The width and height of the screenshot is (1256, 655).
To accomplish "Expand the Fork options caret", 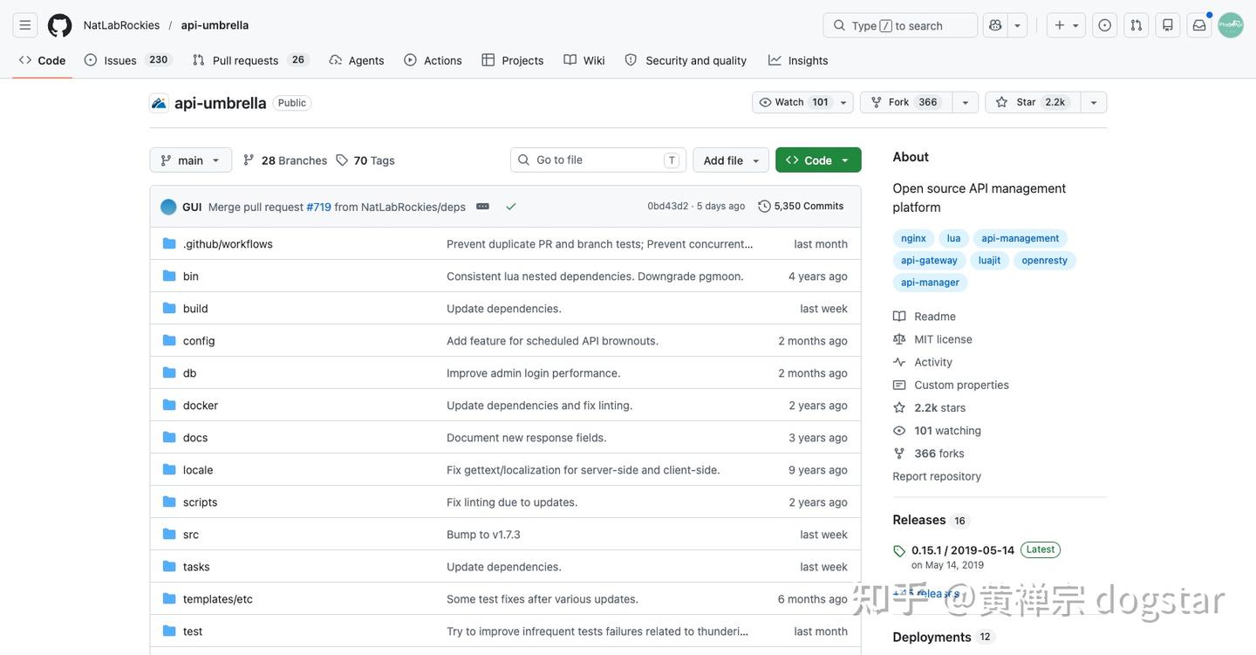I will click(966, 102).
